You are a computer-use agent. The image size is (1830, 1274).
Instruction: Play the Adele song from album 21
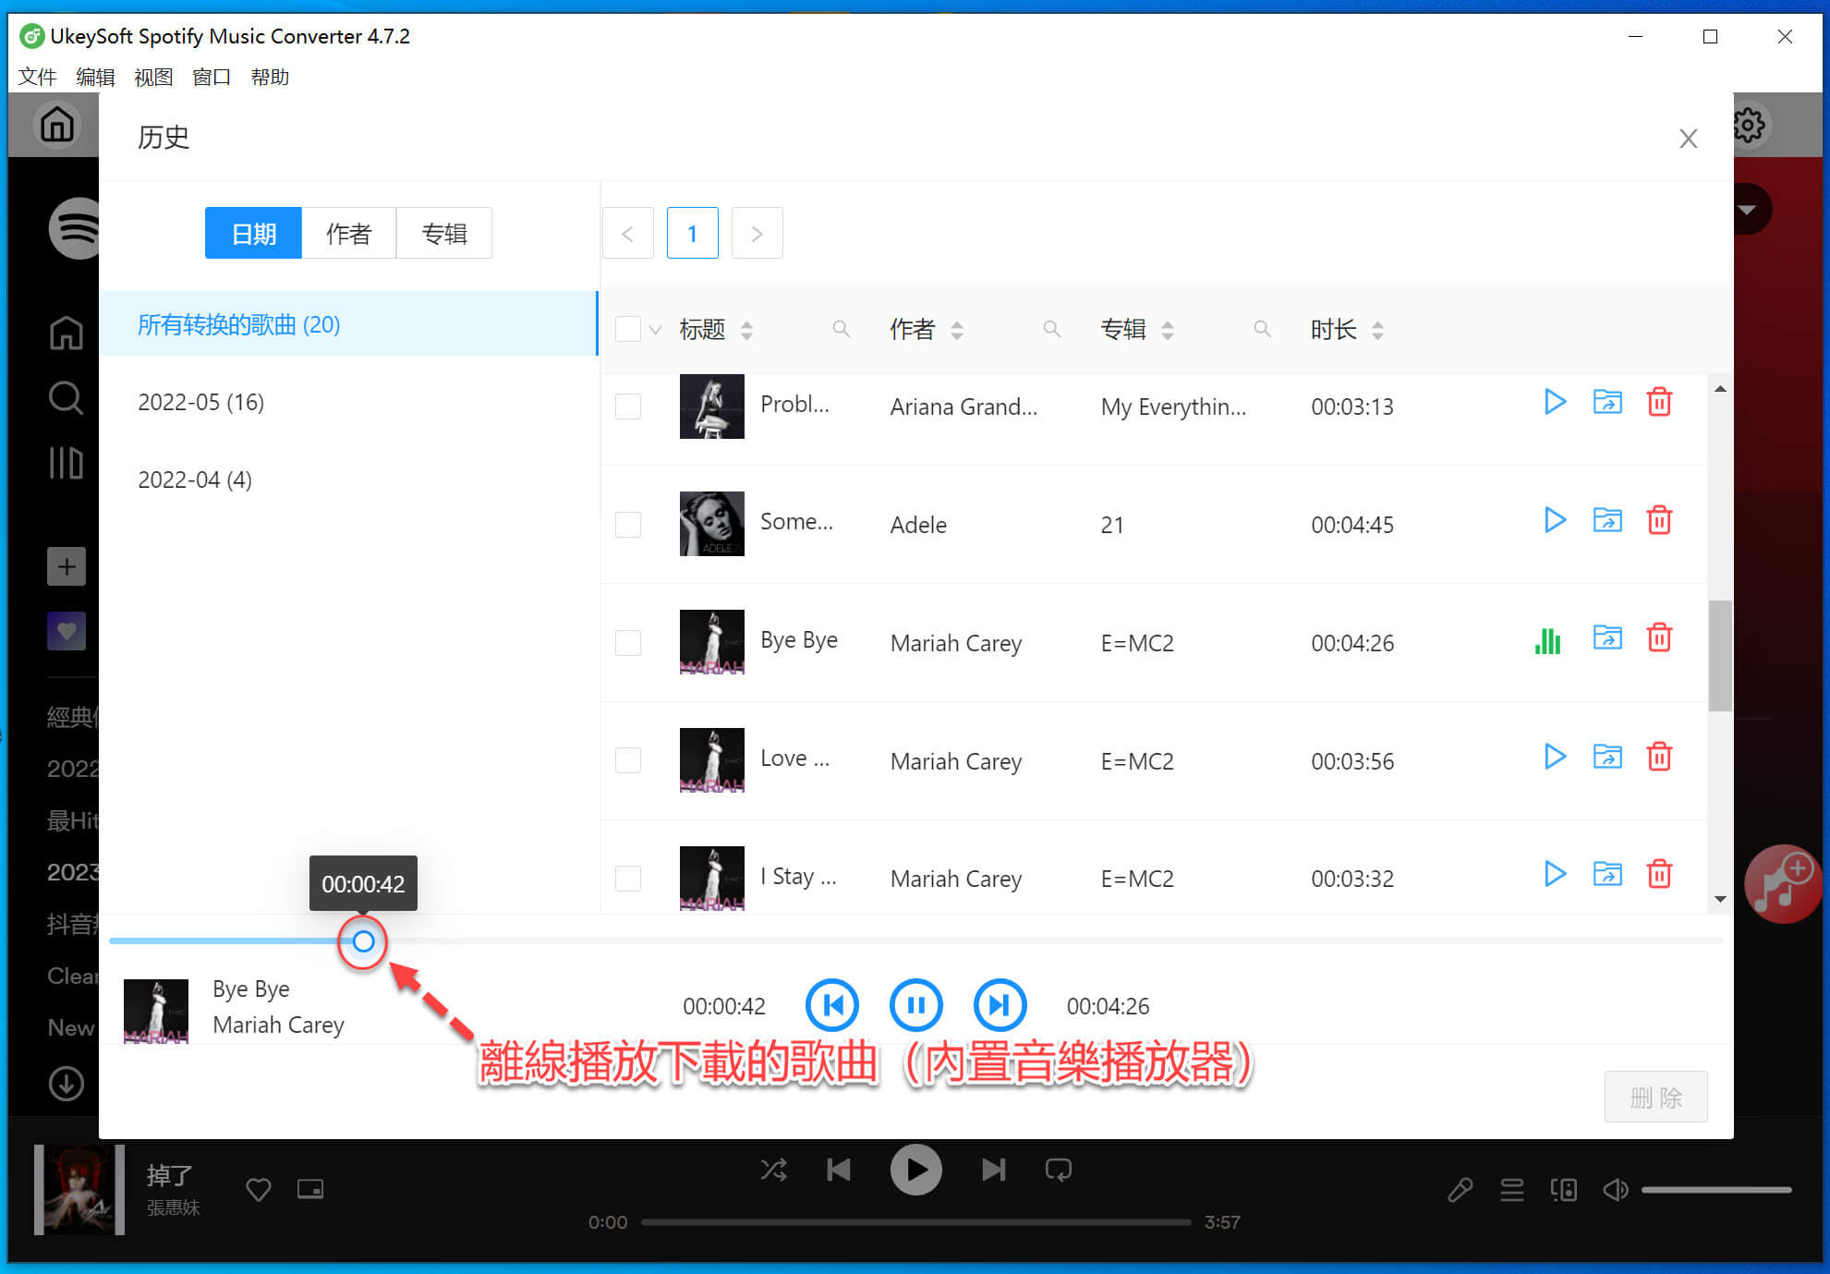click(x=1555, y=520)
